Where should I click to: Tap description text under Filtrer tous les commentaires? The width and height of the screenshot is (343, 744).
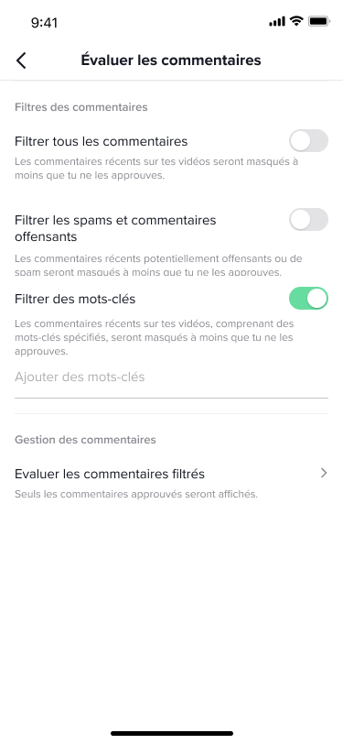(x=156, y=169)
